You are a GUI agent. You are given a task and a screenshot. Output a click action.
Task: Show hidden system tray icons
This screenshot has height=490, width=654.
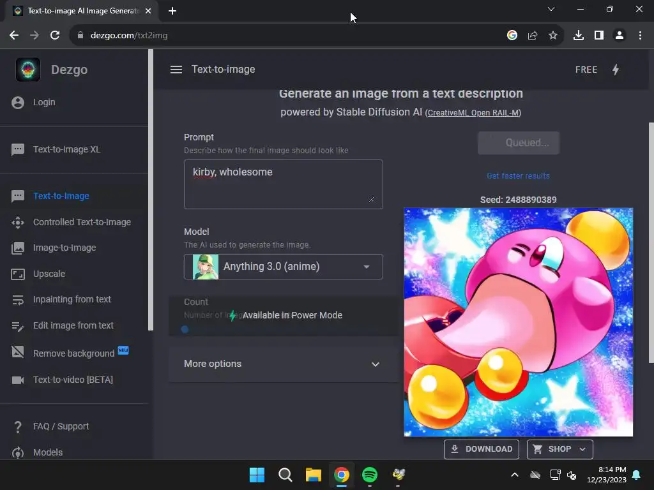click(x=515, y=475)
